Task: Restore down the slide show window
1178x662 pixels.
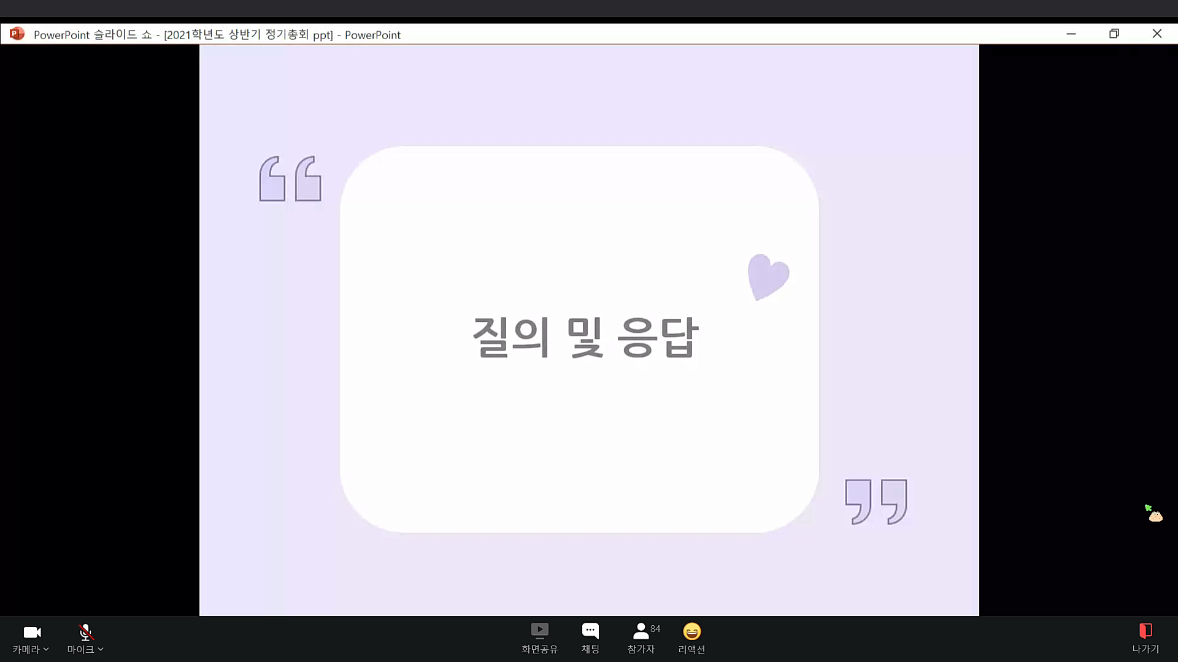Action: click(1114, 34)
